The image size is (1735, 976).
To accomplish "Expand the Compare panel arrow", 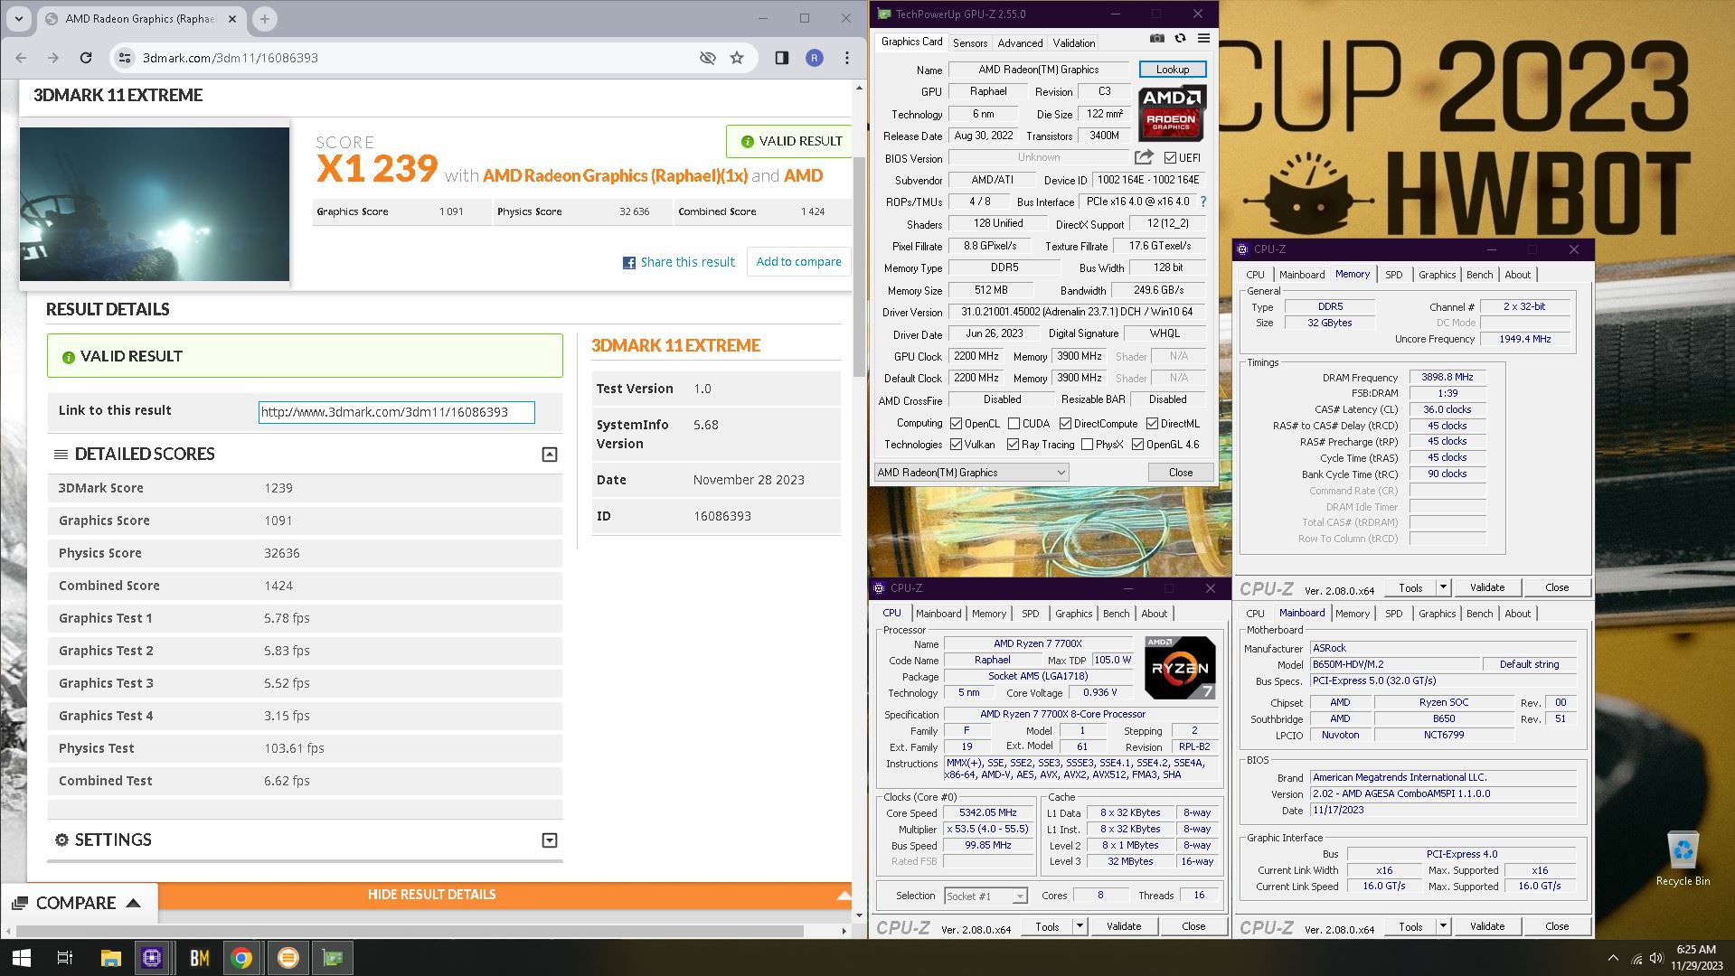I will pos(134,903).
